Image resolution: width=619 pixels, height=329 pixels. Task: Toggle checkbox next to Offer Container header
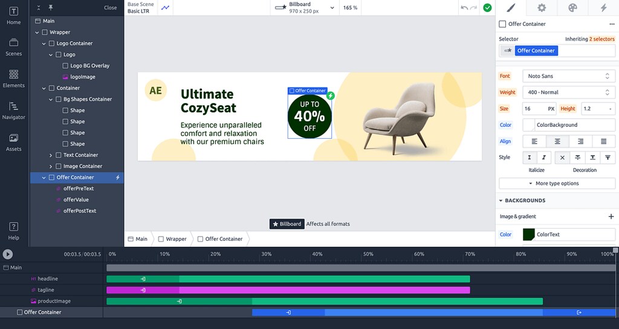point(502,24)
